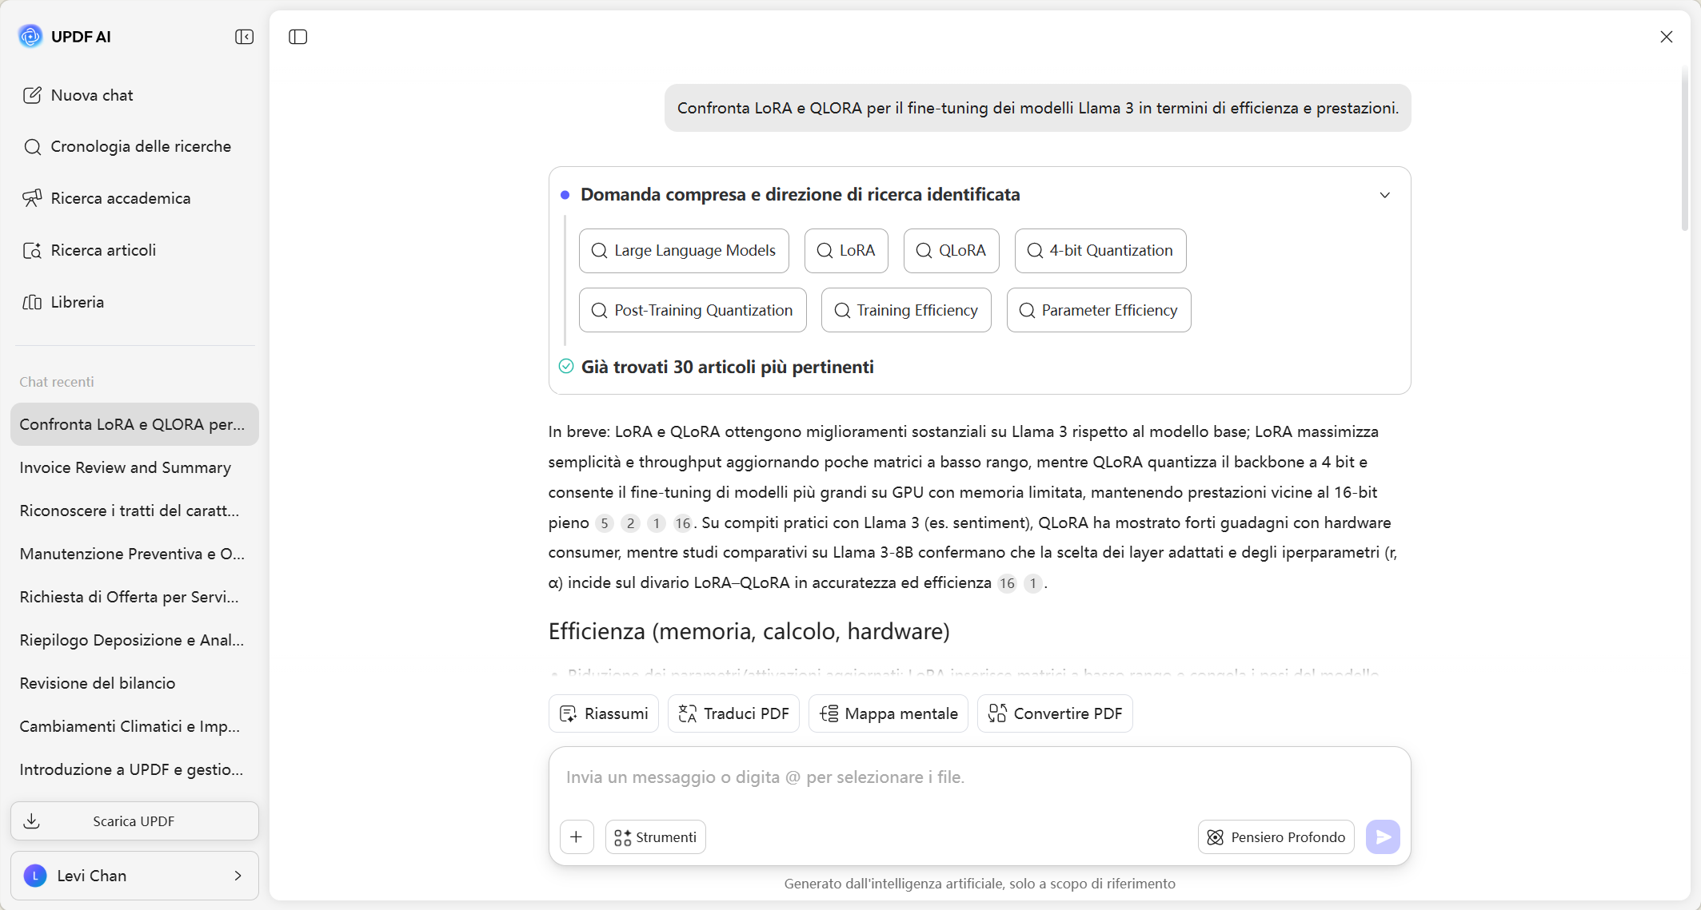Viewport: 1701px width, 910px height.
Task: Click the send message arrow button
Action: (1383, 837)
